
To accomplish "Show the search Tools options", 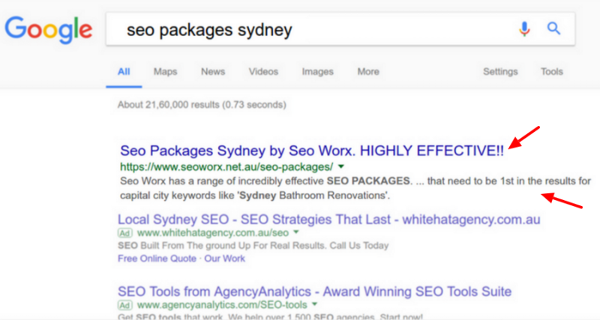I will (552, 72).
